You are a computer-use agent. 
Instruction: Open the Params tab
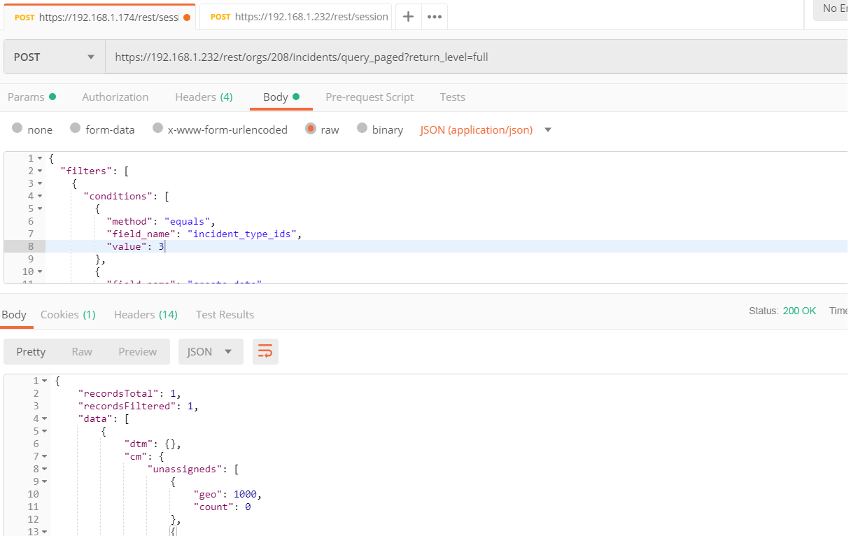31,97
